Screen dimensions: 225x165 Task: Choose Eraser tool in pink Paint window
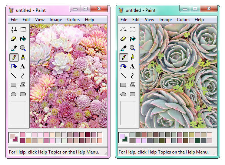[x=14, y=39]
